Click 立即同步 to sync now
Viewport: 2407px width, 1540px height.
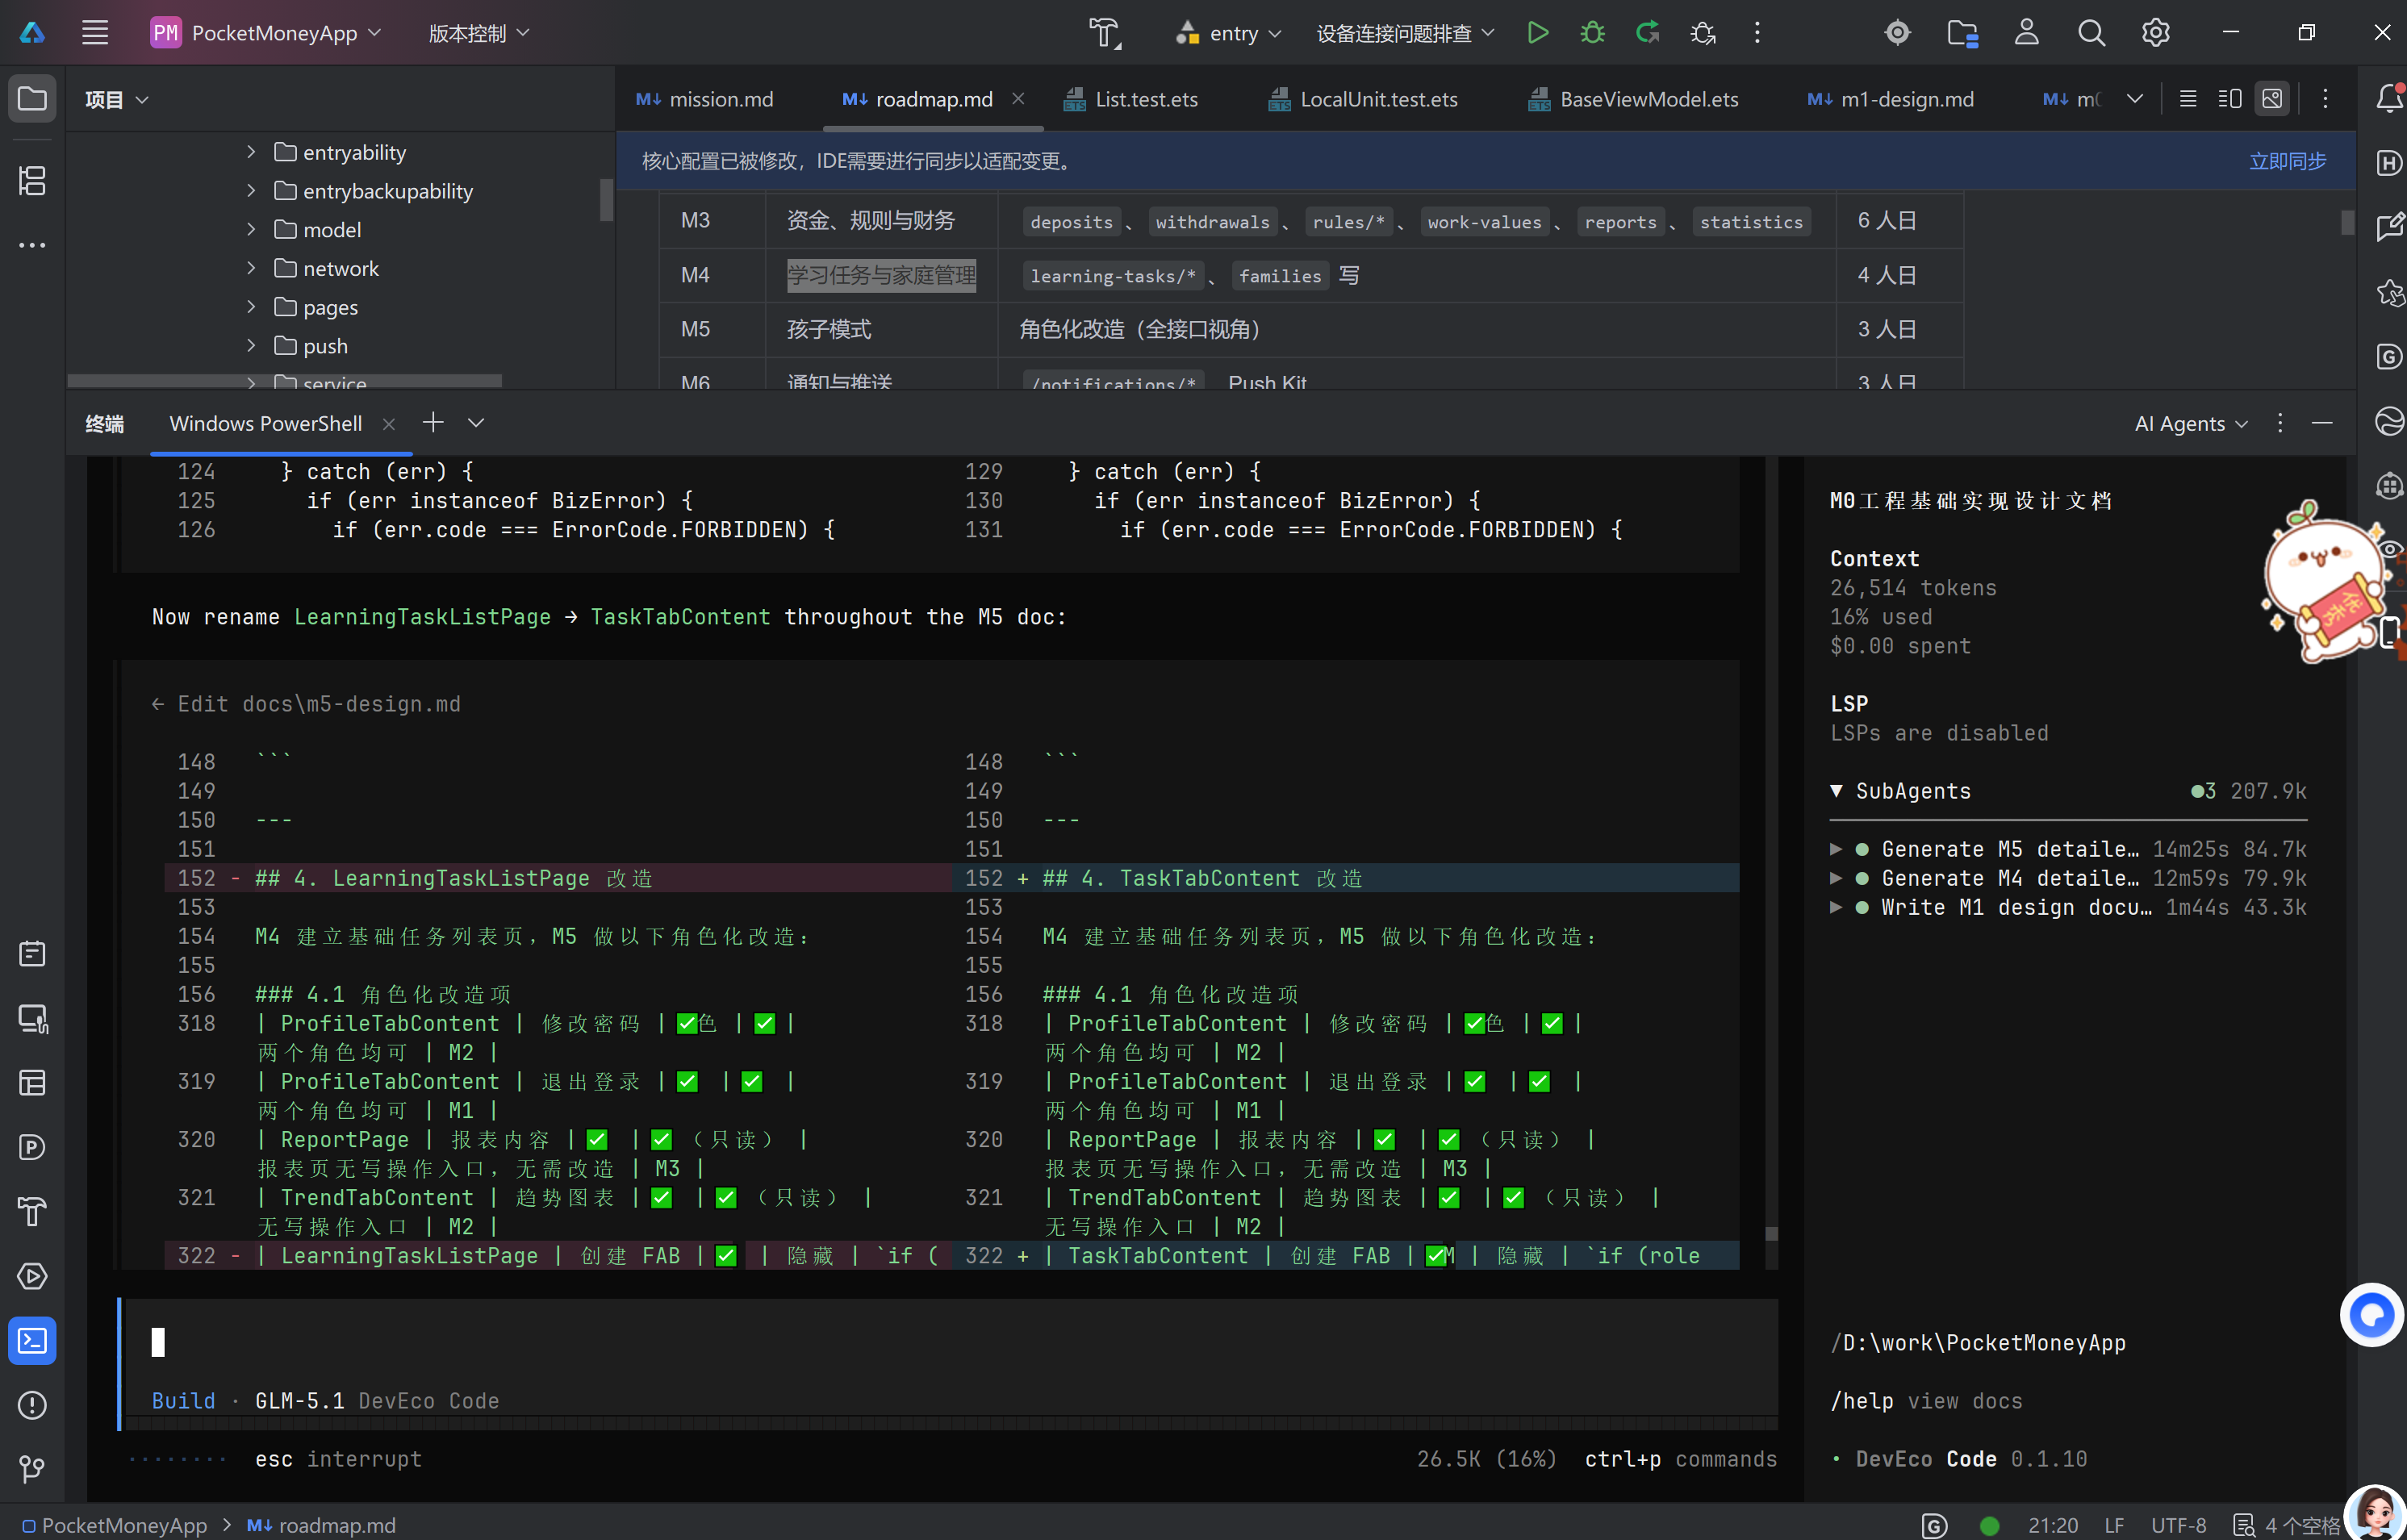[2287, 161]
